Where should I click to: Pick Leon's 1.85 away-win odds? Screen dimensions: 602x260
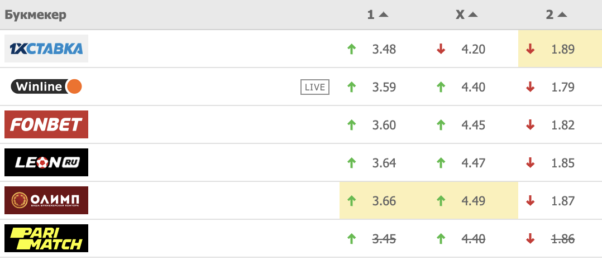click(562, 163)
